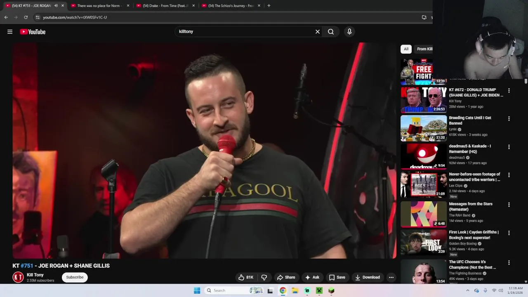Open the Ask AI button
Viewport: 528px width, 297px height.
click(312, 277)
